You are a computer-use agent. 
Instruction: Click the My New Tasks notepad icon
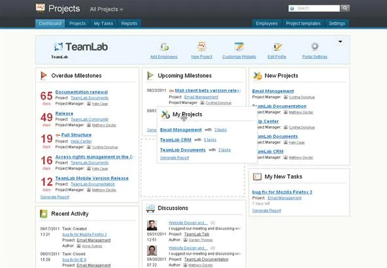coord(257,176)
